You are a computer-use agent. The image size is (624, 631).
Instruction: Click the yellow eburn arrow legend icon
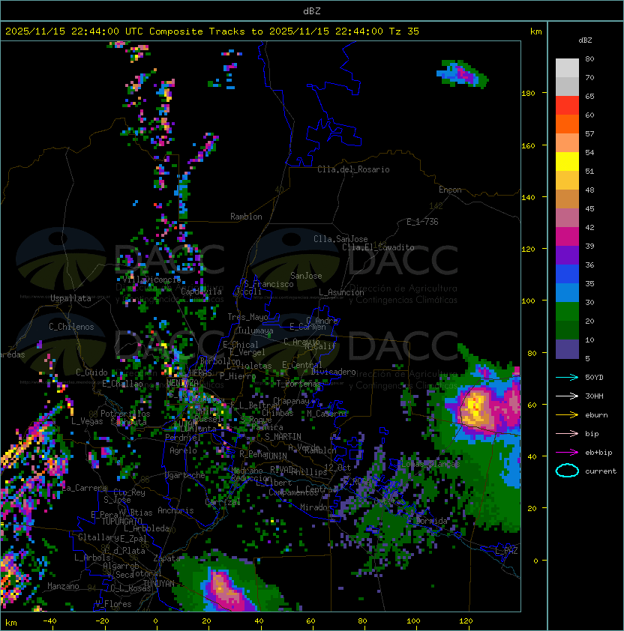(x=567, y=415)
